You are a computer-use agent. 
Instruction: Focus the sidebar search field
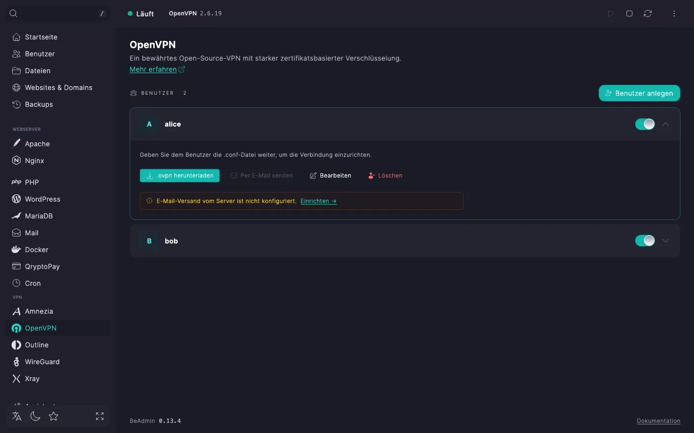tap(58, 13)
